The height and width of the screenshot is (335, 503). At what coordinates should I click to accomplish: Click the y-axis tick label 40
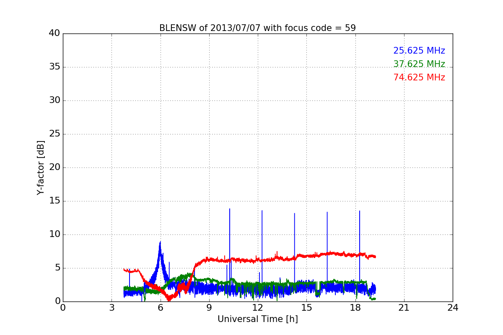[x=54, y=33]
